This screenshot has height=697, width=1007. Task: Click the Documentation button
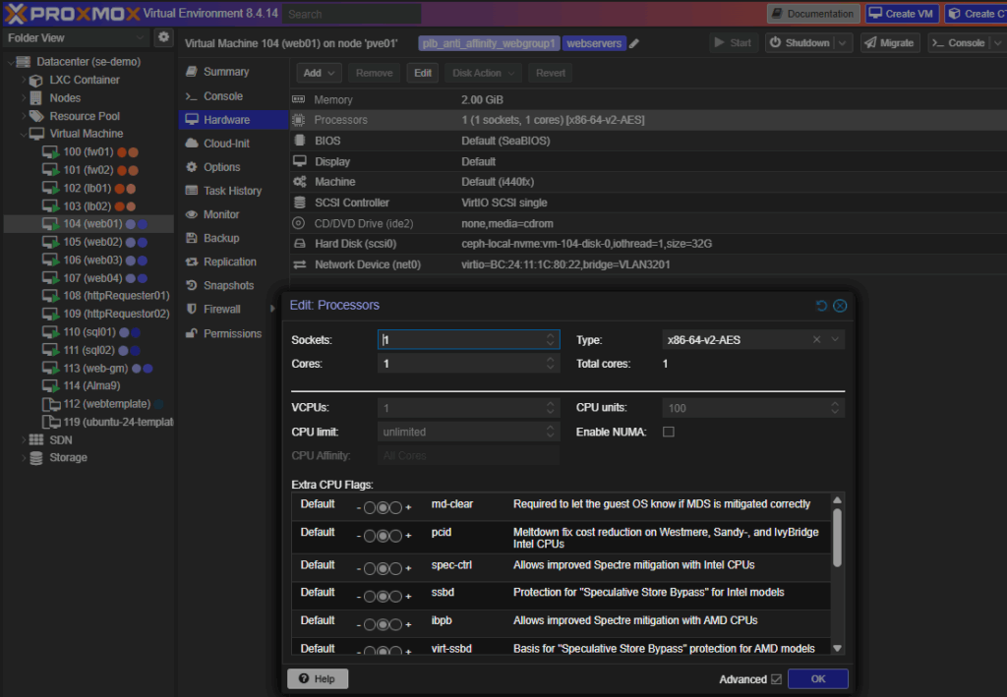point(812,13)
